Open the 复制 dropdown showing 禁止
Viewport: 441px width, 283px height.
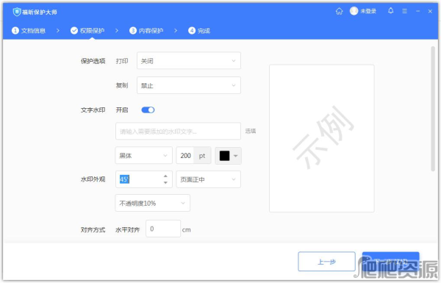coord(189,85)
